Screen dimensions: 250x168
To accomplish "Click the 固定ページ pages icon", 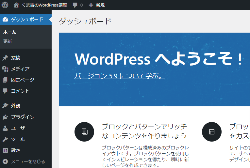I will [5, 80].
